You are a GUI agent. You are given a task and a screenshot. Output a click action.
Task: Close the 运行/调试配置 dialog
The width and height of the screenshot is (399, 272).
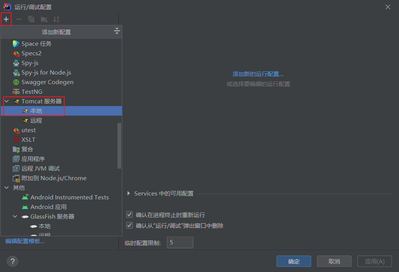pyautogui.click(x=387, y=7)
